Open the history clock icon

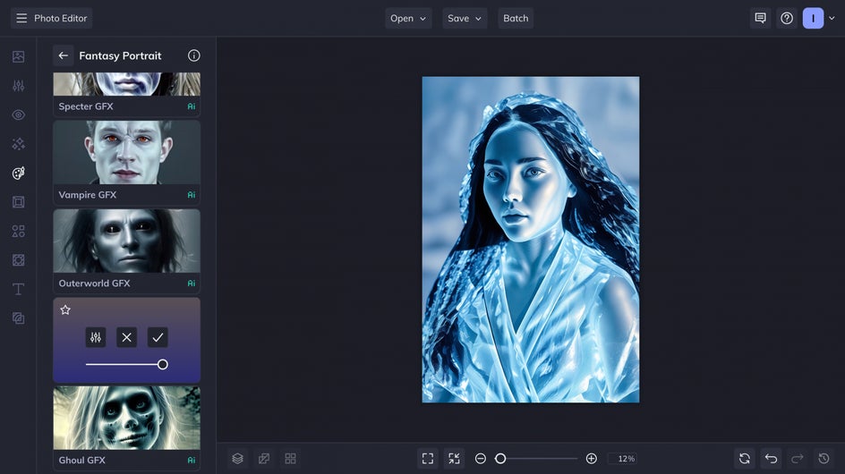coord(824,459)
